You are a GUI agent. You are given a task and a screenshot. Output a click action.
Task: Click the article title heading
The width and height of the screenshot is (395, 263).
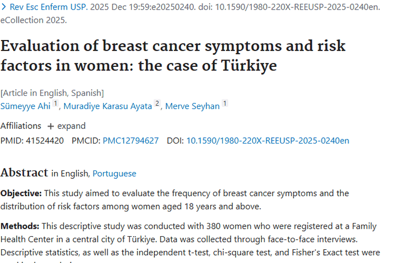pyautogui.click(x=173, y=55)
